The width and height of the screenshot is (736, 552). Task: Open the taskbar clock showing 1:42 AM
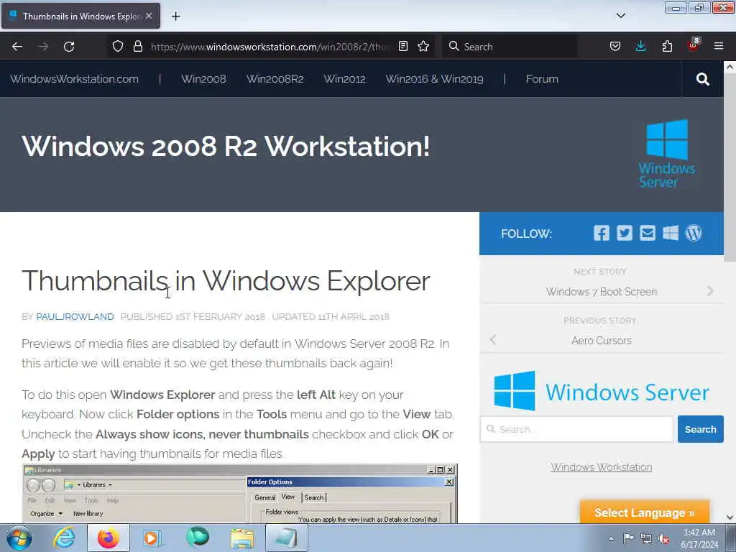pos(699,538)
